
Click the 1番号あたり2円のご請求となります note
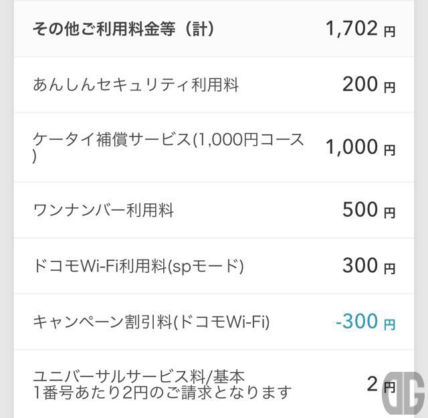[162, 393]
